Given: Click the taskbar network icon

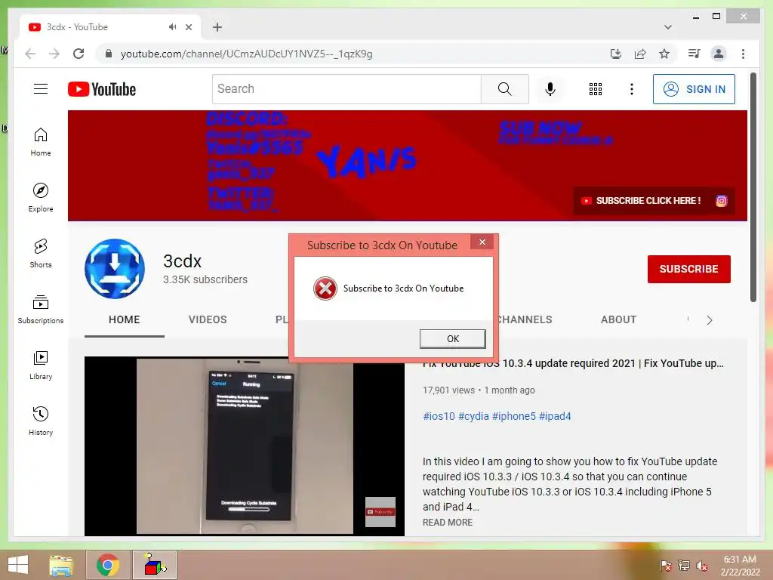Looking at the screenshot, I should [x=683, y=566].
